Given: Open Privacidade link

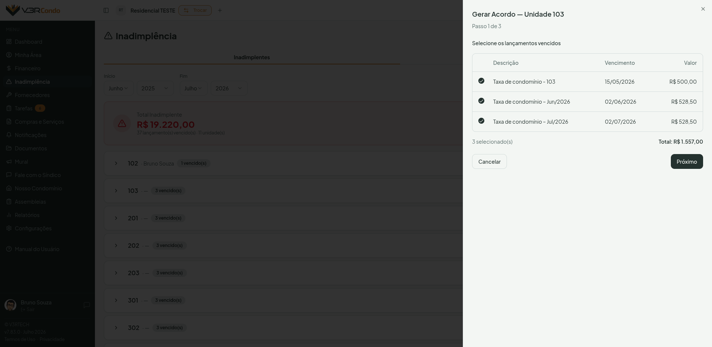Looking at the screenshot, I should click(x=52, y=339).
